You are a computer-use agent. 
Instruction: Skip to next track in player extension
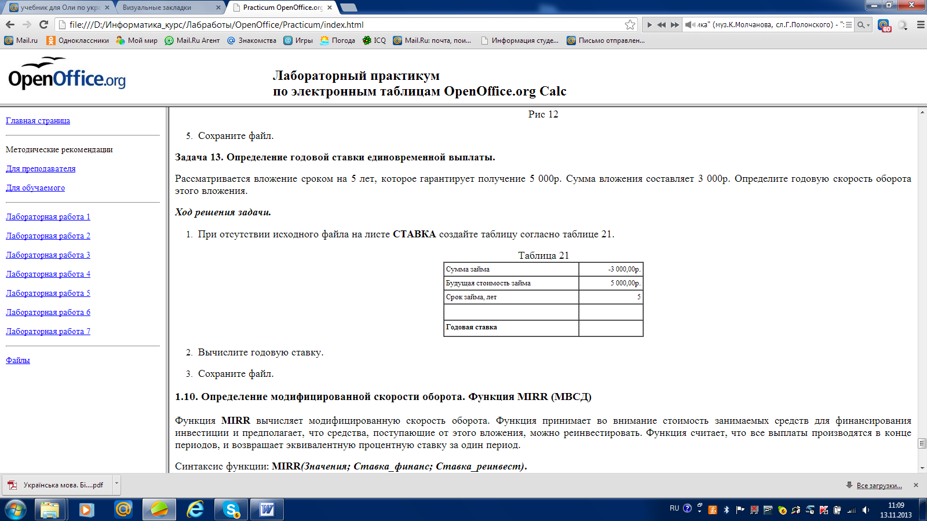pyautogui.click(x=674, y=25)
